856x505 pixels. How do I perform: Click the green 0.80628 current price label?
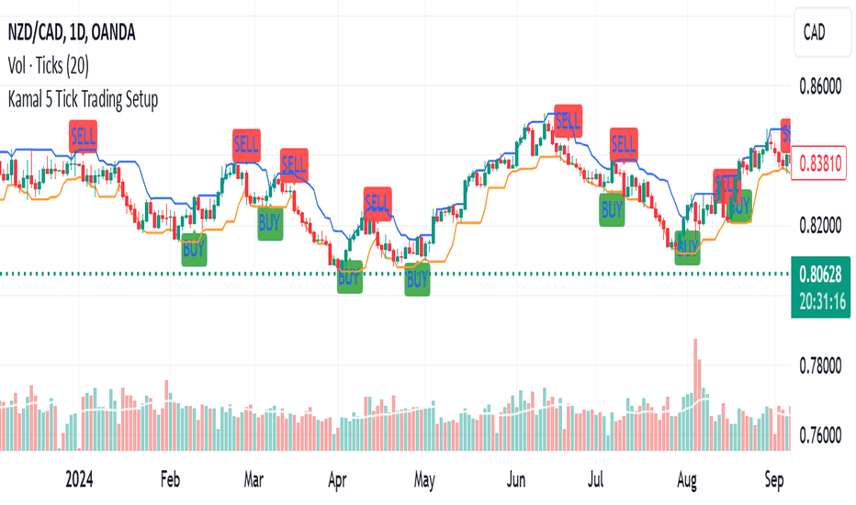[820, 287]
